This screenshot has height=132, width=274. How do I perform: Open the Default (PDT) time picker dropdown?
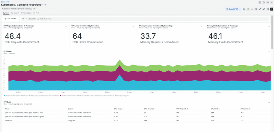tap(233, 9)
